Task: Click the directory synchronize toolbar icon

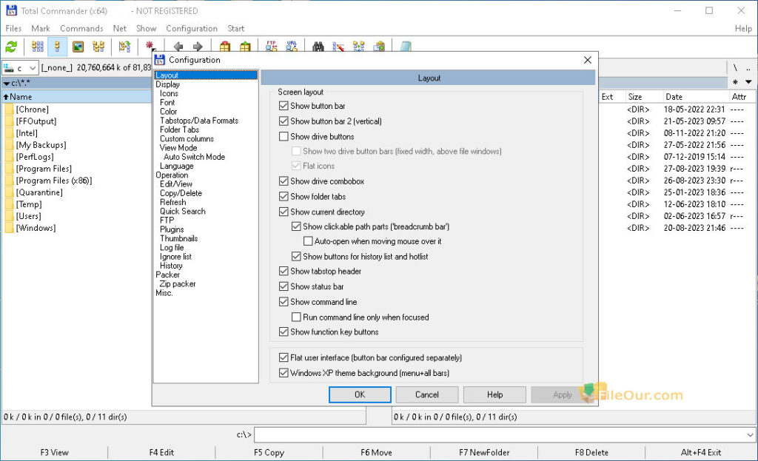Action: [x=360, y=46]
